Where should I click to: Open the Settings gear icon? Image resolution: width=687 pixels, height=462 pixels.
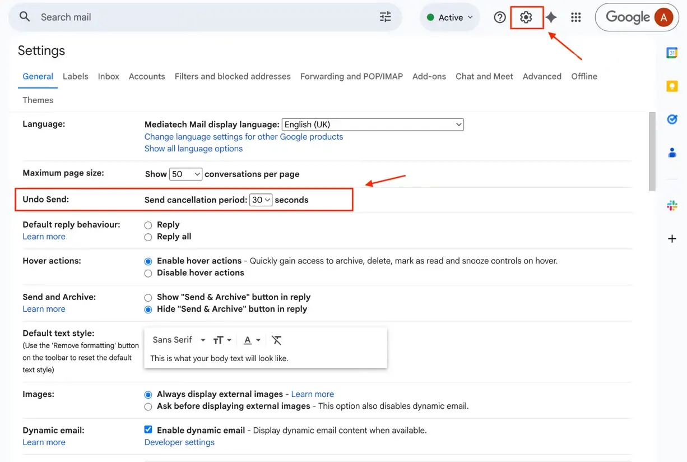click(x=526, y=17)
